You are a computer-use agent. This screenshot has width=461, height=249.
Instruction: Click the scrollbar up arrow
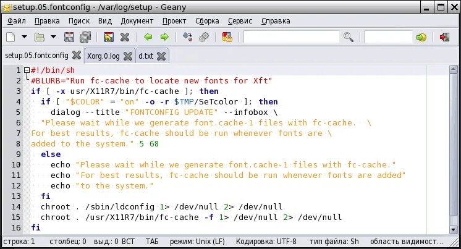(453, 69)
